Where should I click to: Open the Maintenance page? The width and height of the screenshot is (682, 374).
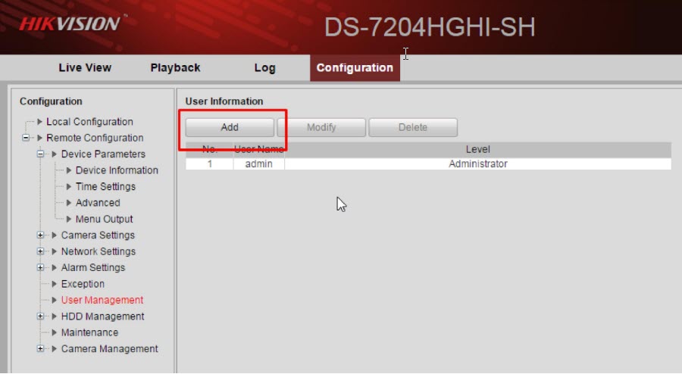click(x=89, y=332)
